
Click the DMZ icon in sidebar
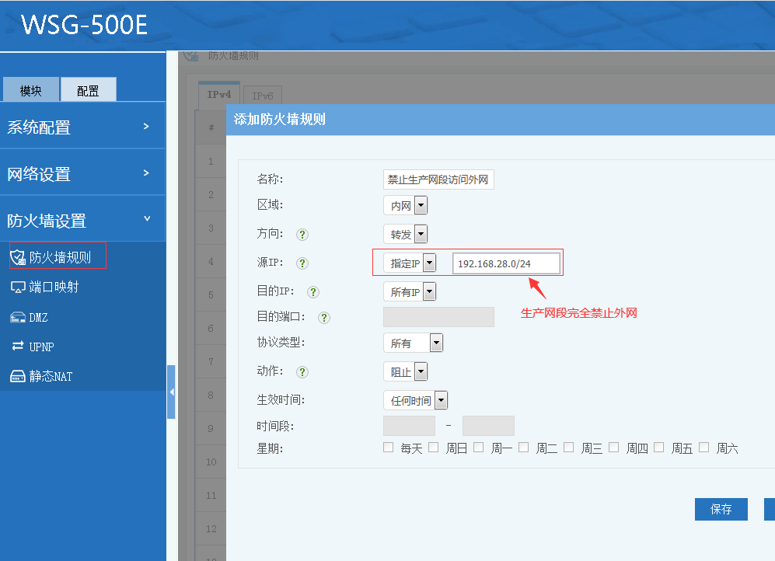(18, 317)
